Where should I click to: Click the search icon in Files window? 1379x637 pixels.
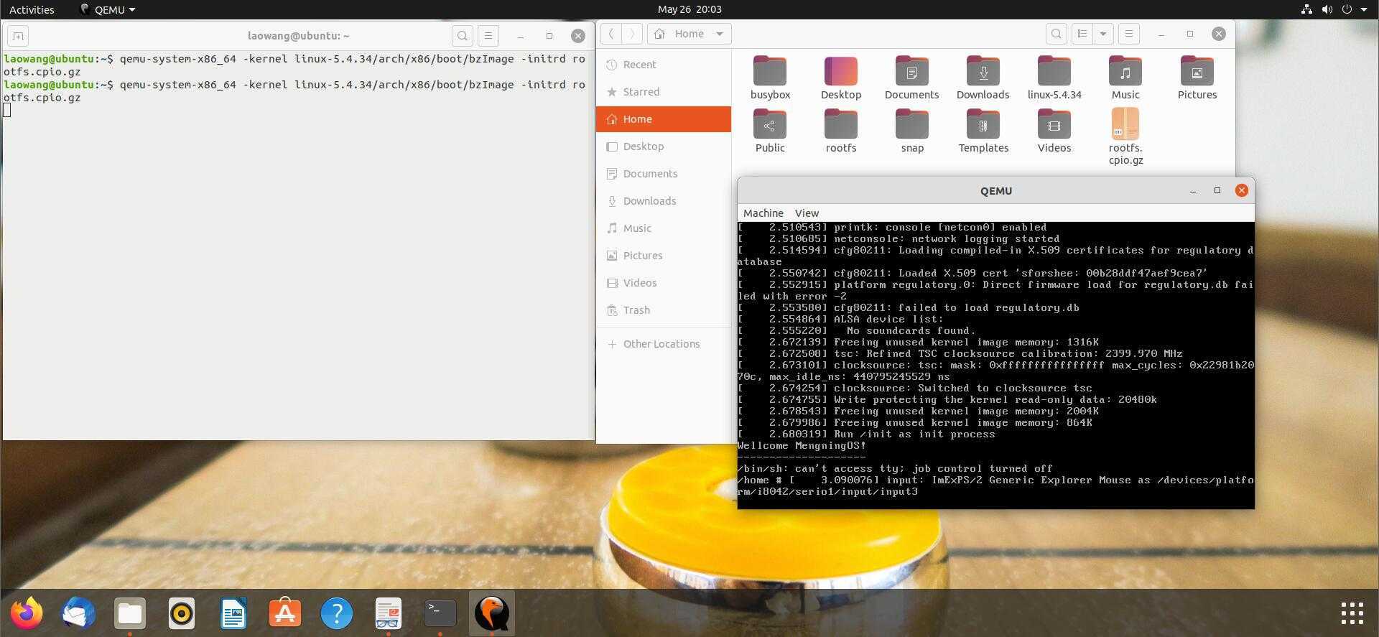pyautogui.click(x=1056, y=34)
